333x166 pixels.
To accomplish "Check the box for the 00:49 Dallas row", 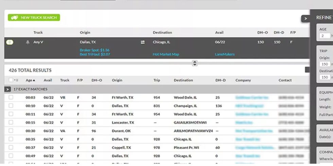I will (11, 156).
